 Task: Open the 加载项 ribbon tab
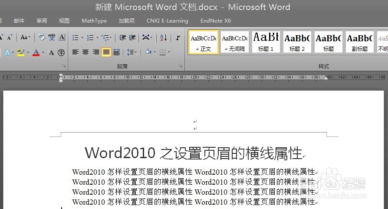(x=127, y=20)
